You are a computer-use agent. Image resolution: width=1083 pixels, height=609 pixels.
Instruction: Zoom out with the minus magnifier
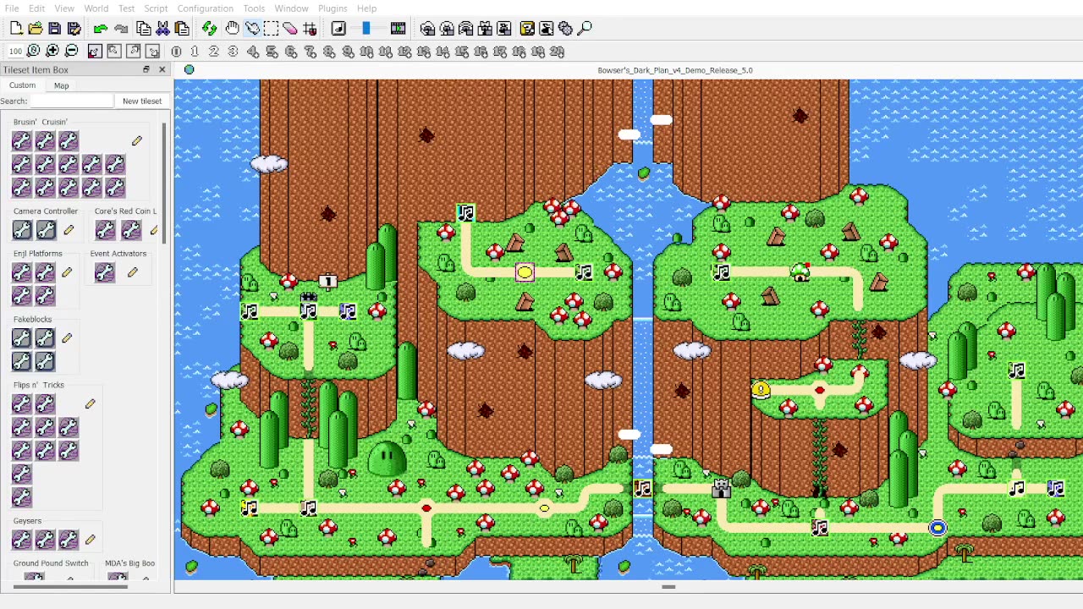71,52
